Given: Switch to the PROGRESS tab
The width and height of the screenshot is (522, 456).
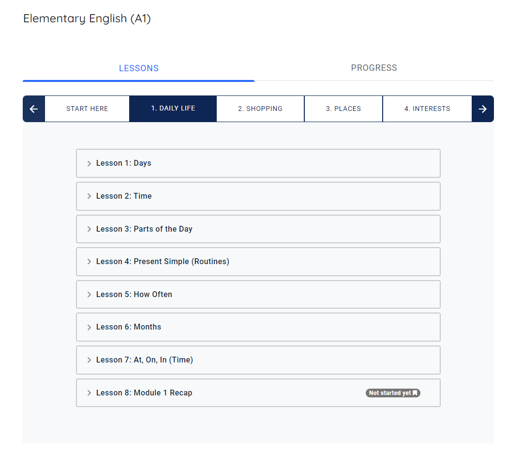Looking at the screenshot, I should coord(373,68).
